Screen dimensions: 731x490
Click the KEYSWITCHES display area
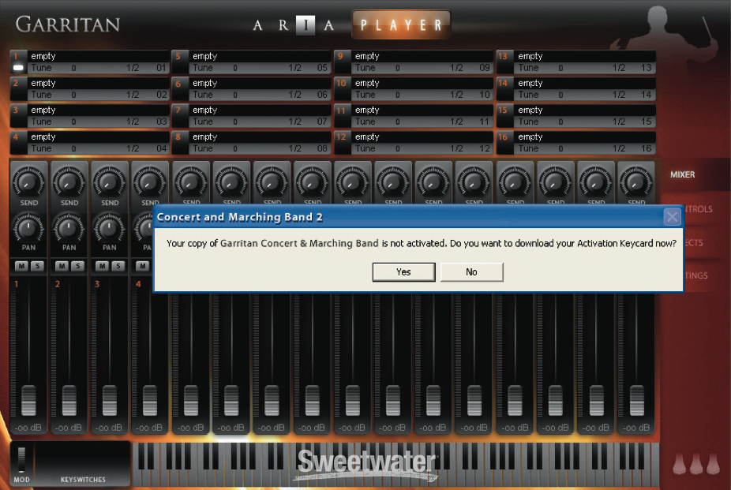tap(83, 462)
